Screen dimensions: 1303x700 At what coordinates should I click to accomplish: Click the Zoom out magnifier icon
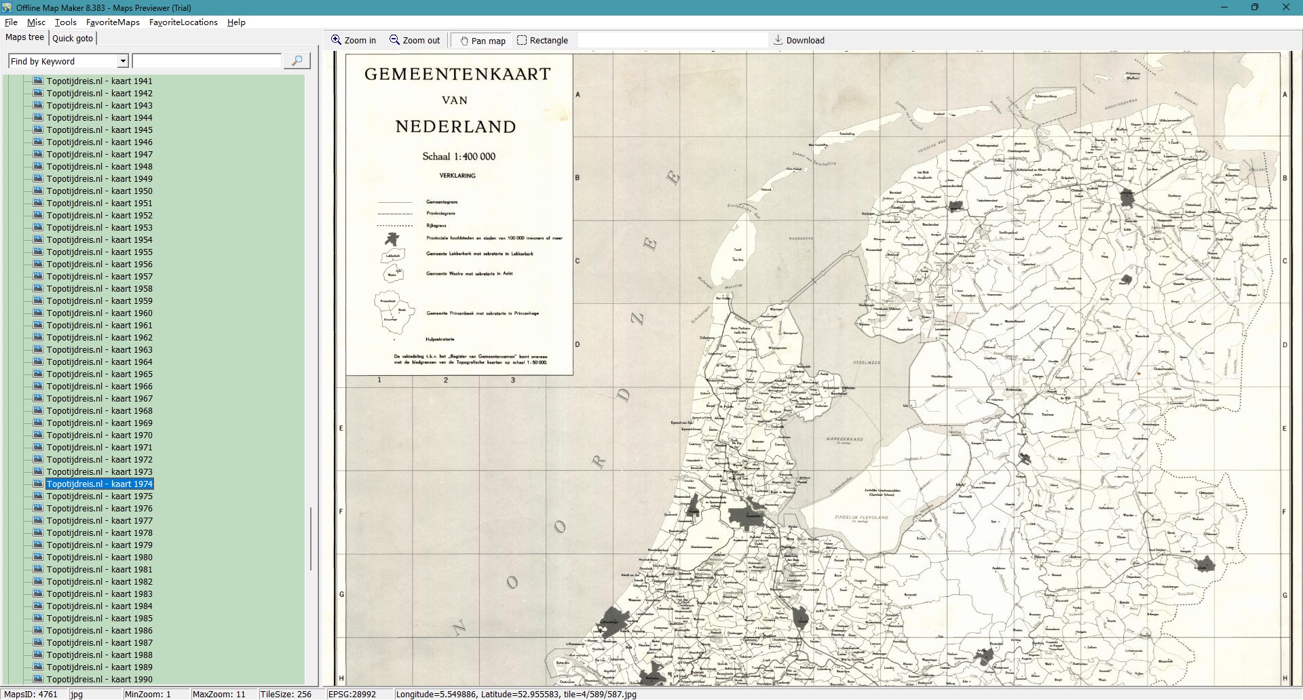pos(394,40)
